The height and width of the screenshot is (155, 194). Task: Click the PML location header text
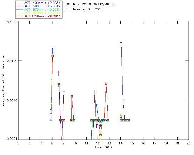pos(90,4)
